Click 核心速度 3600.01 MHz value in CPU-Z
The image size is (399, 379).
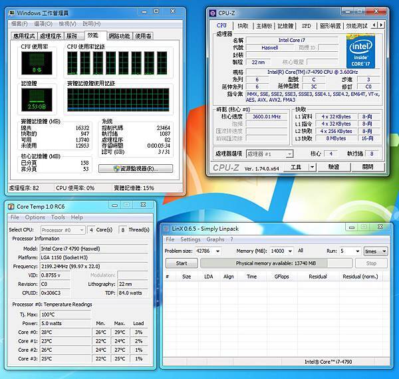[267, 117]
